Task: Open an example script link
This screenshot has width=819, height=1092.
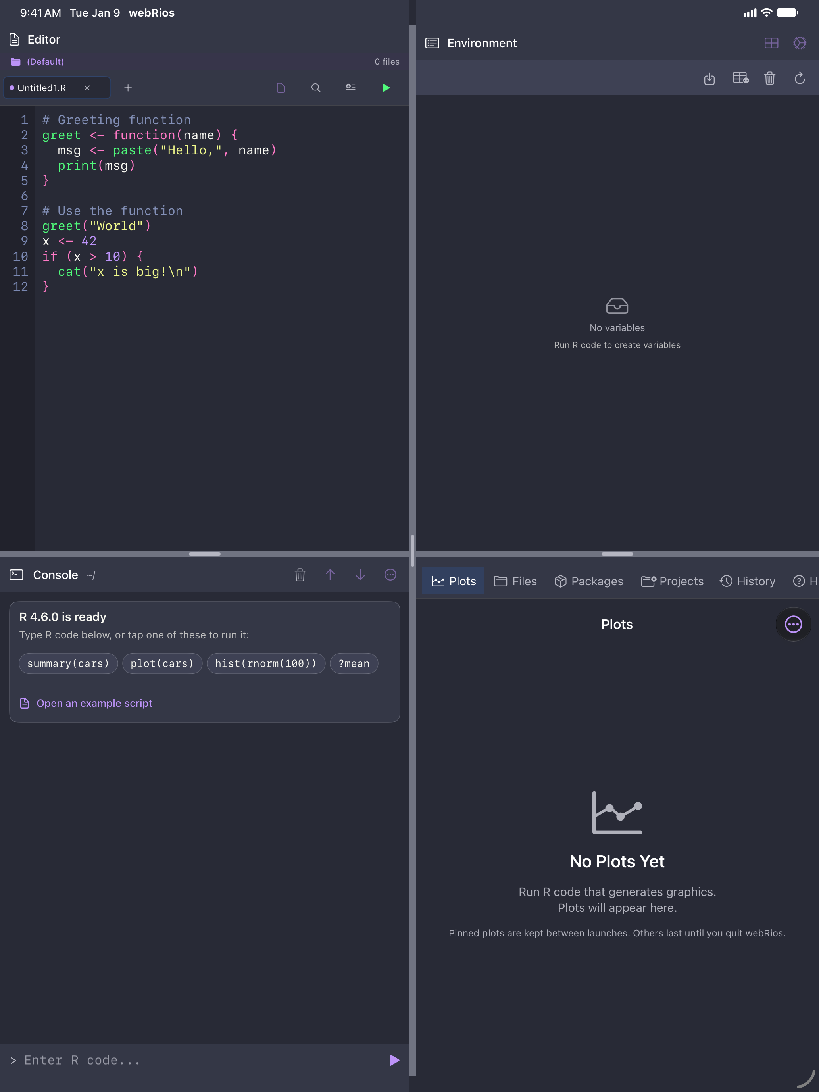Action: point(86,703)
